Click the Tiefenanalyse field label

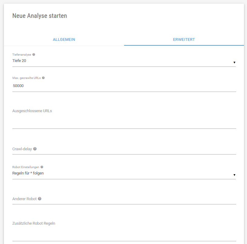(22, 55)
